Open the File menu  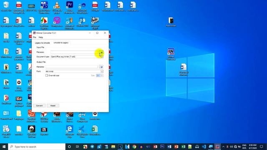point(35,37)
